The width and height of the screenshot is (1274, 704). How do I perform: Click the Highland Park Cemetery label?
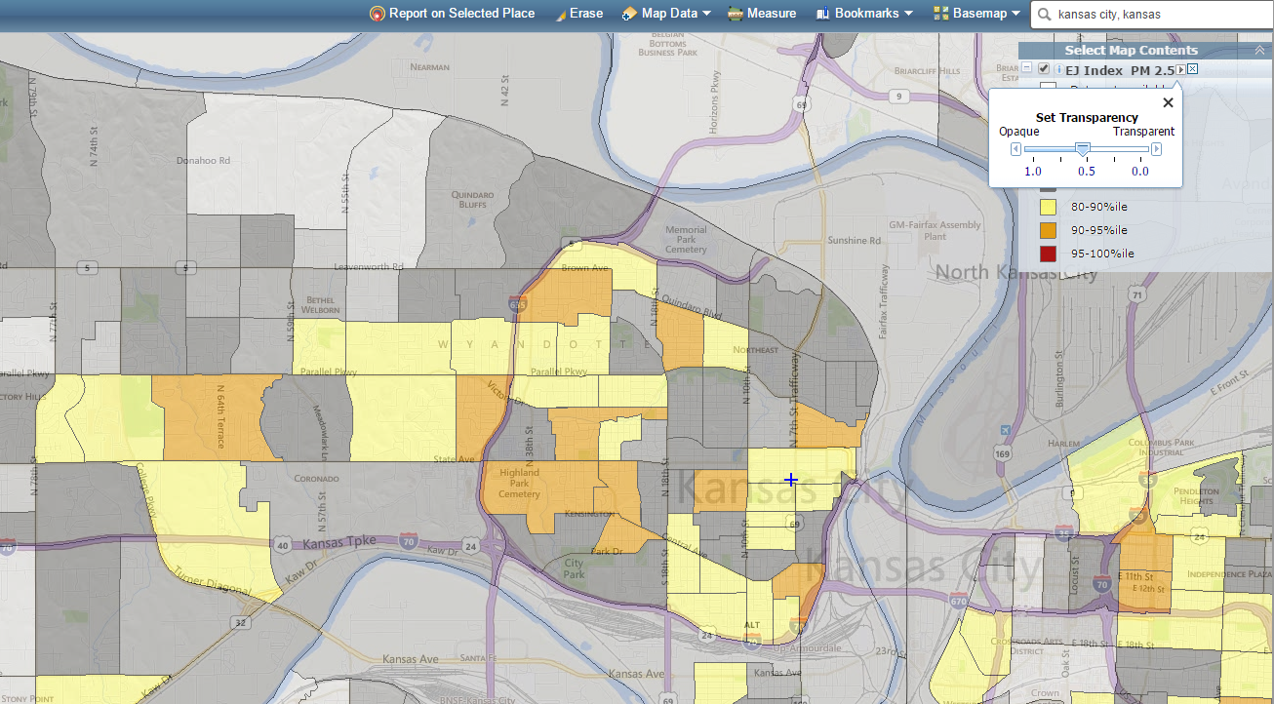(519, 484)
